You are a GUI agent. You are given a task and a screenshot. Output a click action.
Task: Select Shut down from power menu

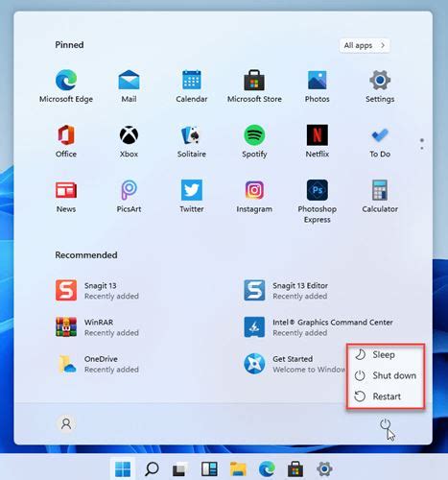[x=386, y=375]
